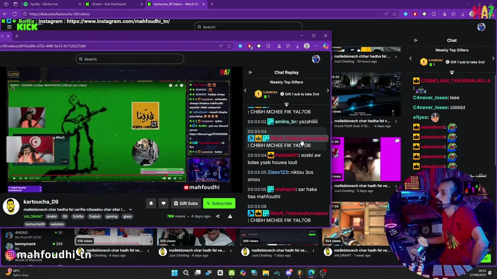Open the Extensions puzzle icon in front window
497x279 pixels.
[268, 46]
